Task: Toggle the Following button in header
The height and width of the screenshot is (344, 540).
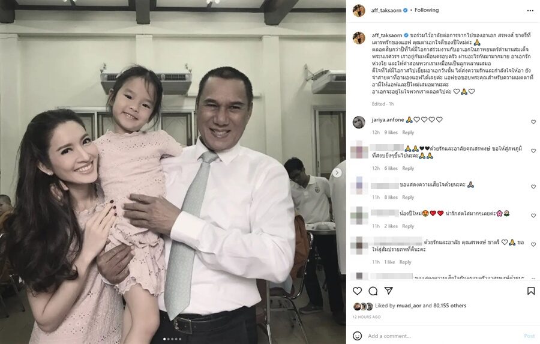Action: click(427, 10)
